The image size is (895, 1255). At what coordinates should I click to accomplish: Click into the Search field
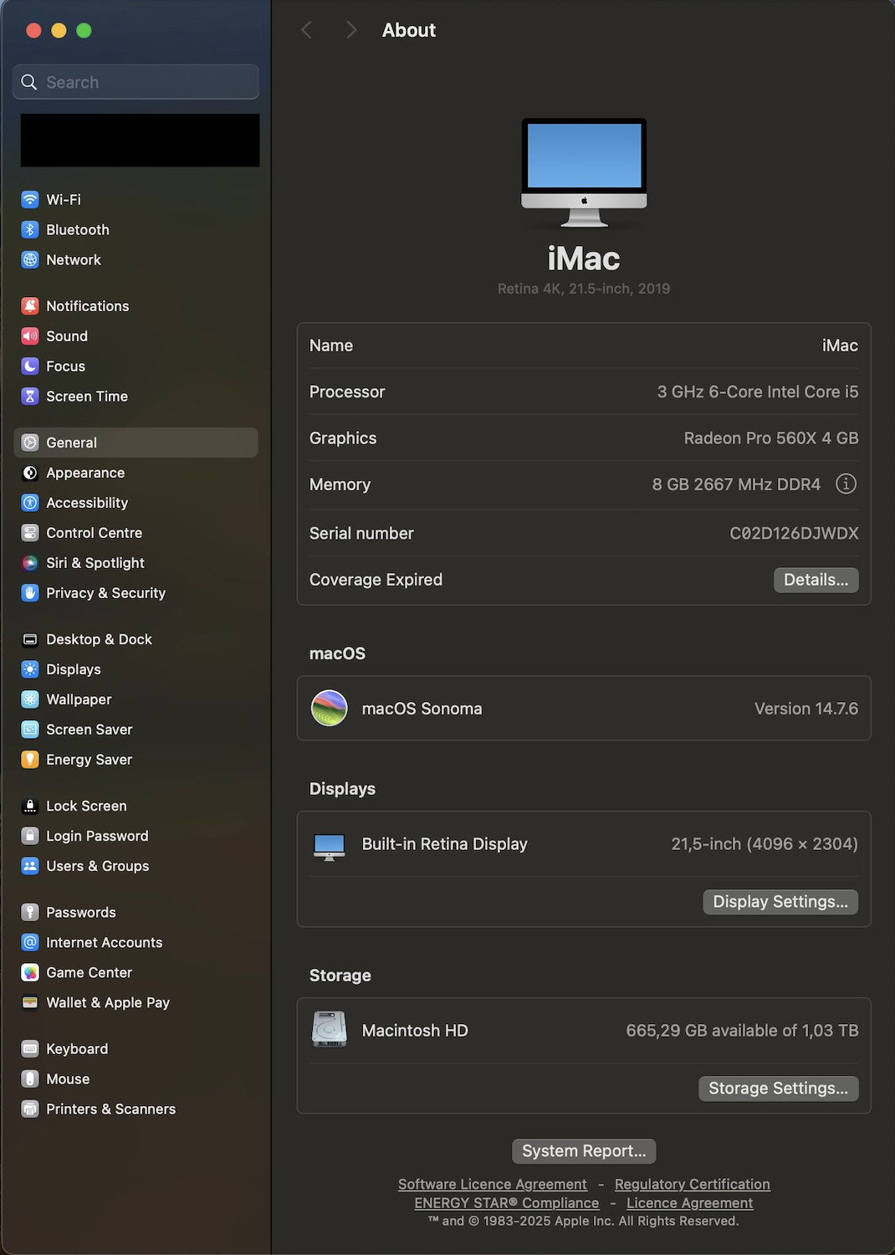point(136,82)
